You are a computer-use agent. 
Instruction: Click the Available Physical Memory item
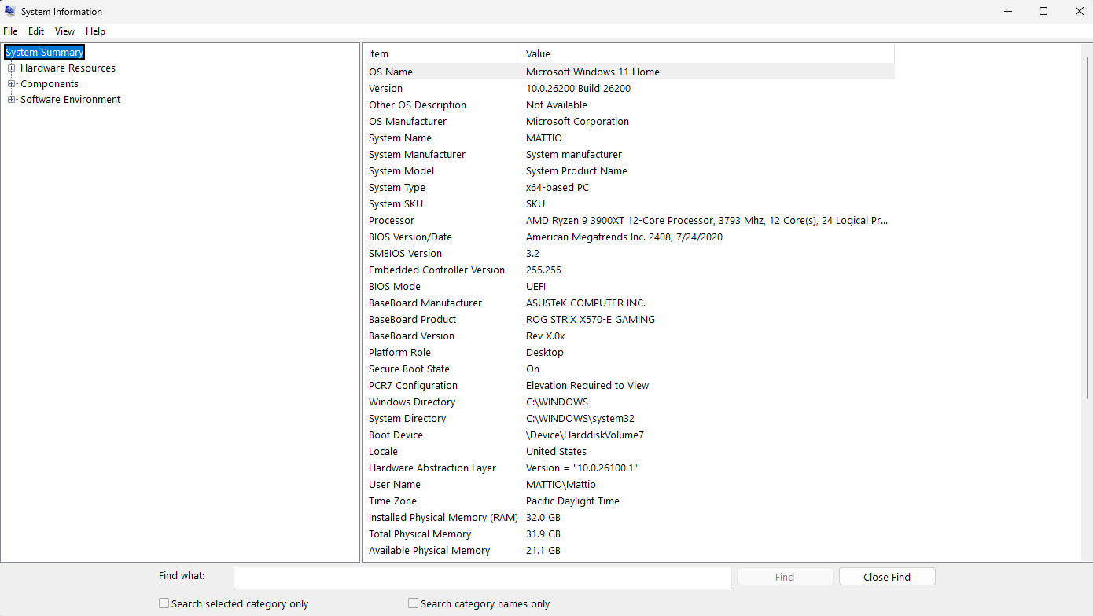coord(429,551)
